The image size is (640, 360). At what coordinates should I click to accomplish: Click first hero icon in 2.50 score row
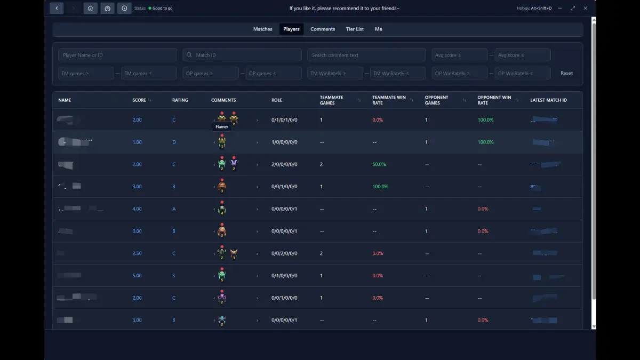pos(222,253)
